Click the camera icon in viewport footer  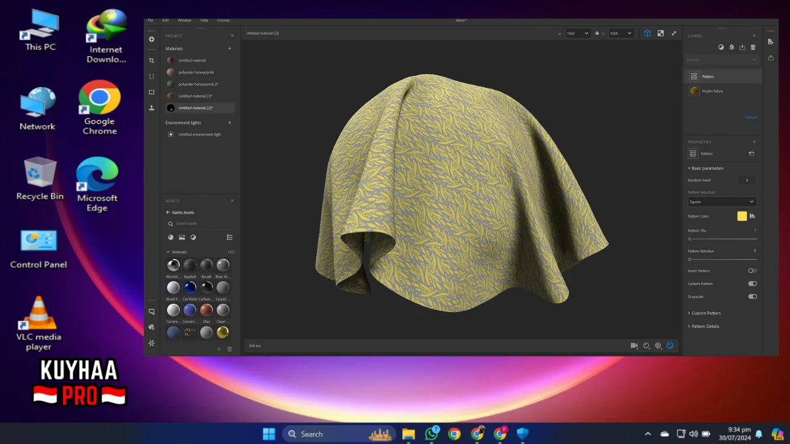click(634, 346)
